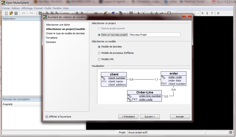The image size is (236, 137).
Task: Click the Redo arrow in toolbar
Action: [31, 13]
